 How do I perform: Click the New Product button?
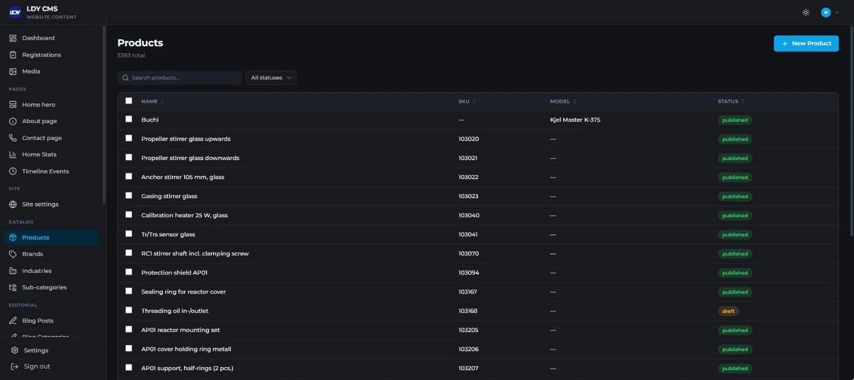tap(806, 44)
